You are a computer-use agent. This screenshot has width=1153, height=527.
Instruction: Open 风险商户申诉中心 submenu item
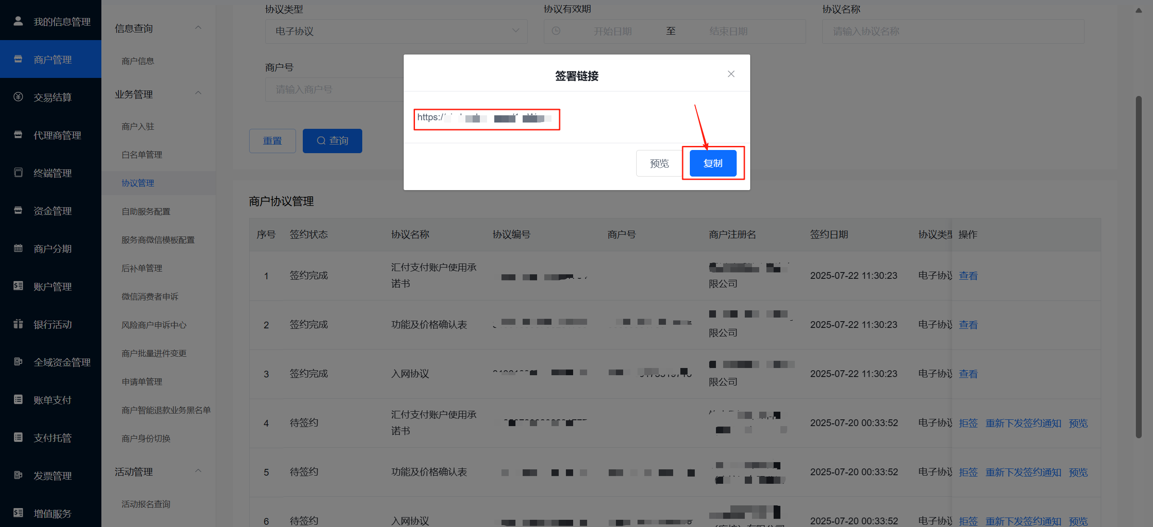(154, 325)
